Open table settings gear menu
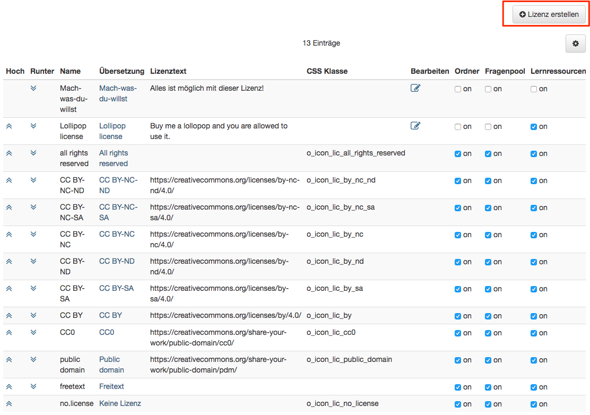The image size is (590, 415). (x=576, y=44)
